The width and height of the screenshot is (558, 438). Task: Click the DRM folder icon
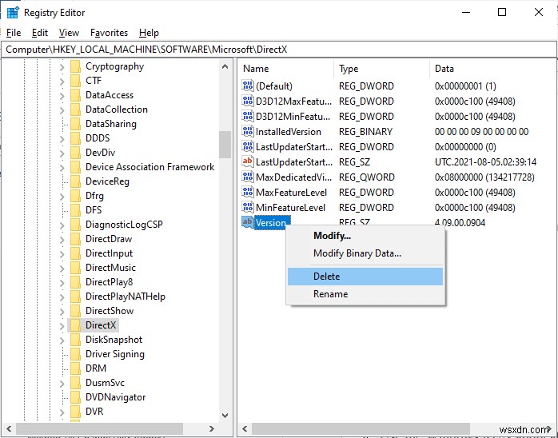[x=75, y=368]
